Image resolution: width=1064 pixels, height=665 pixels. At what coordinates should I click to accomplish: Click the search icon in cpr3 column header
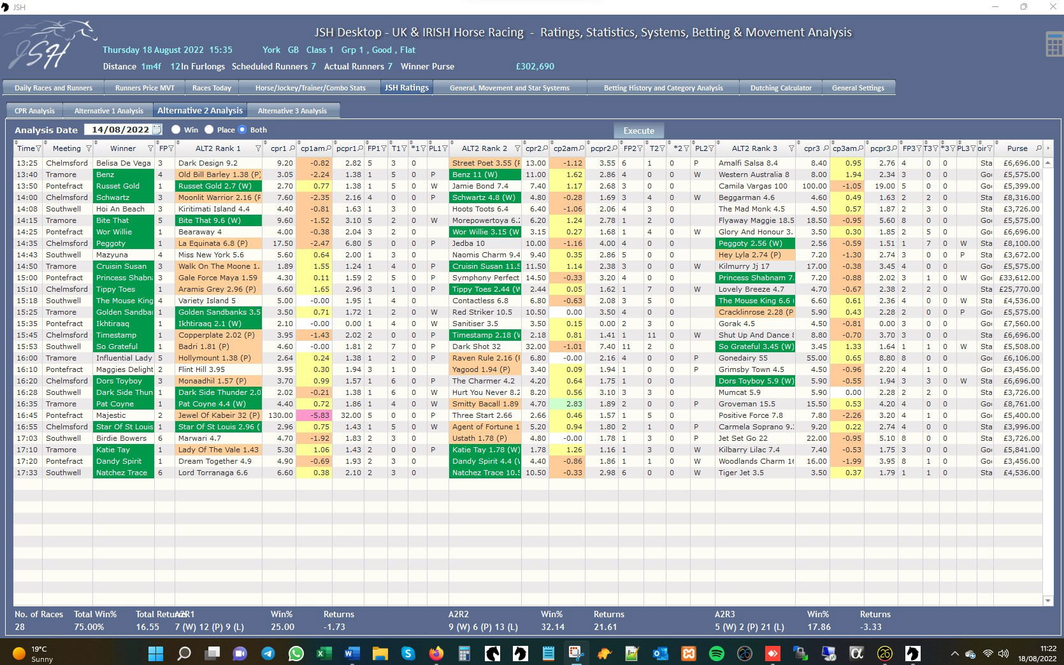(x=826, y=148)
